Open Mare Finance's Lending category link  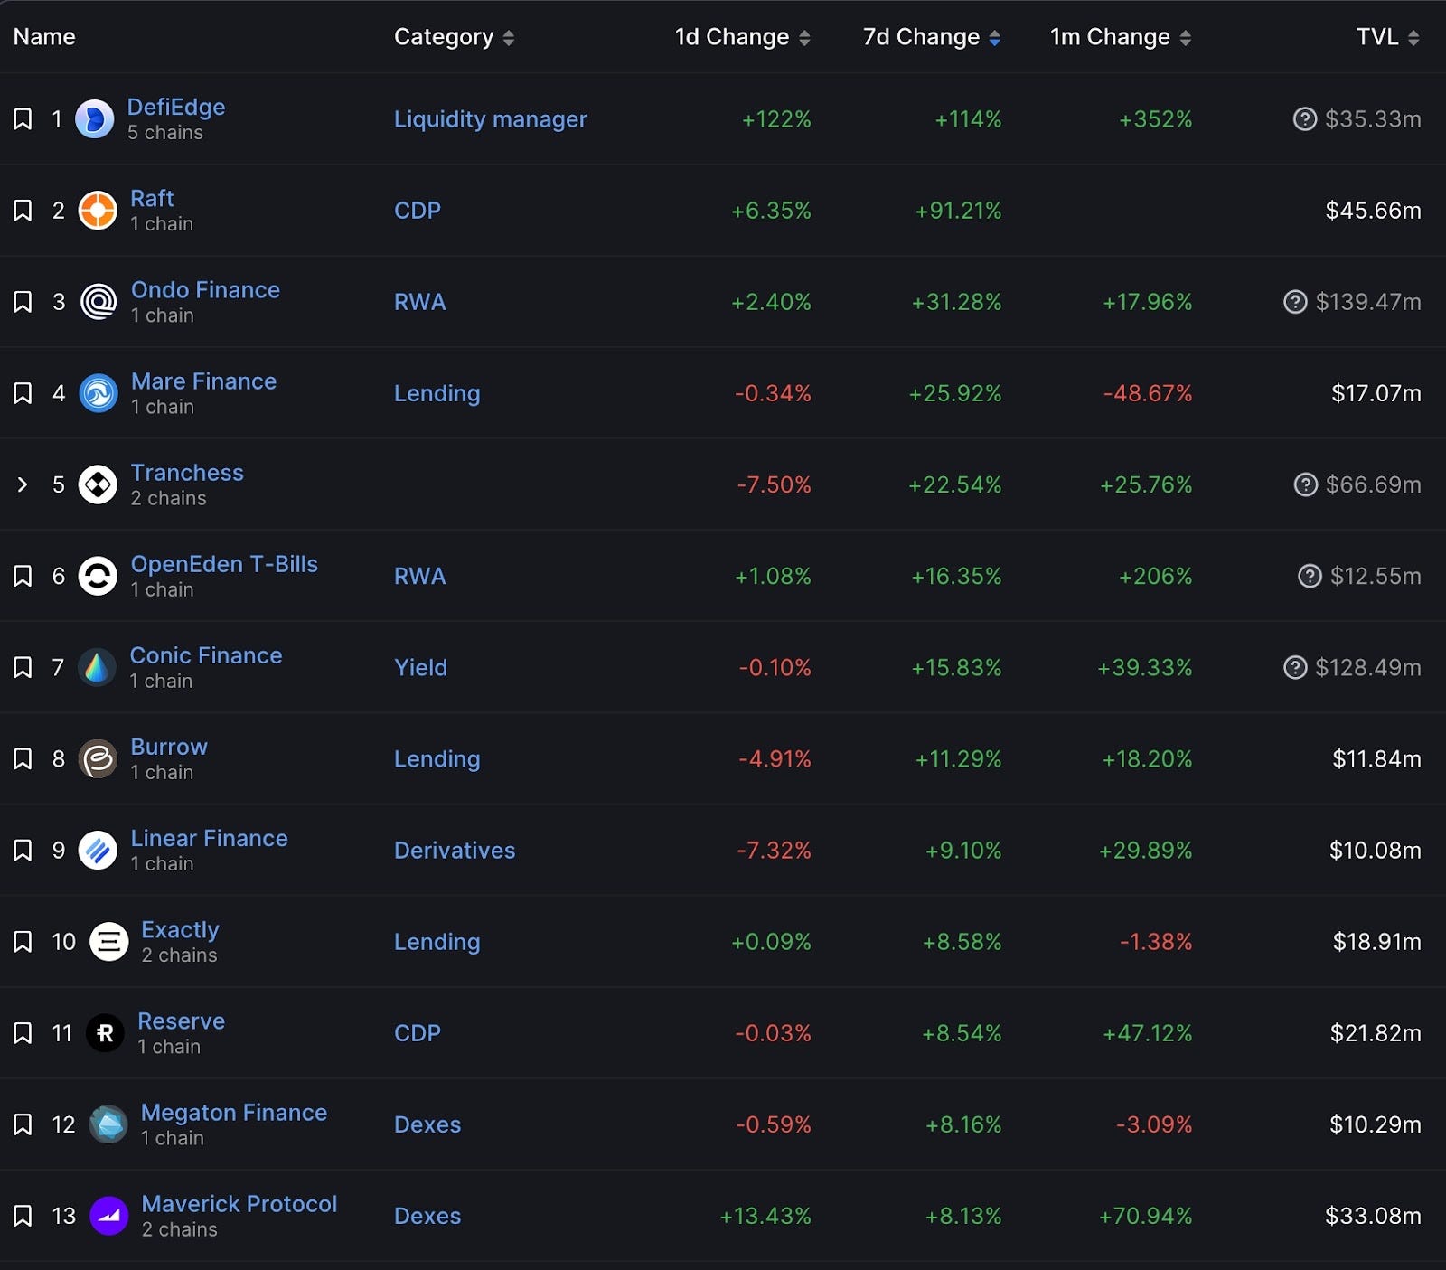pos(437,393)
